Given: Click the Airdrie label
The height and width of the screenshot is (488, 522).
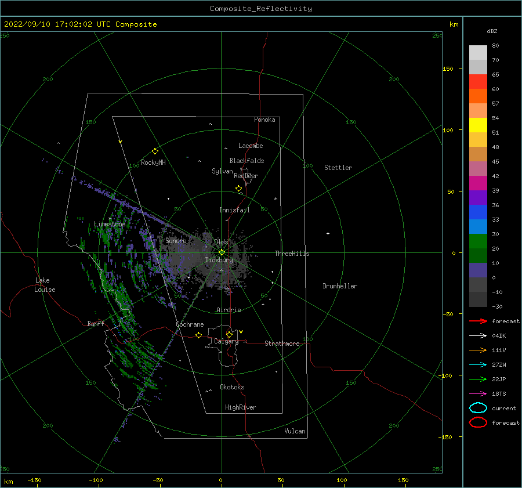Looking at the screenshot, I should 229,310.
